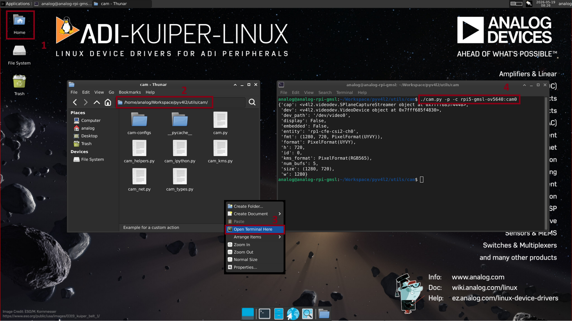The height and width of the screenshot is (321, 572).
Task: Select the cam_net.py file
Action: coord(139,180)
